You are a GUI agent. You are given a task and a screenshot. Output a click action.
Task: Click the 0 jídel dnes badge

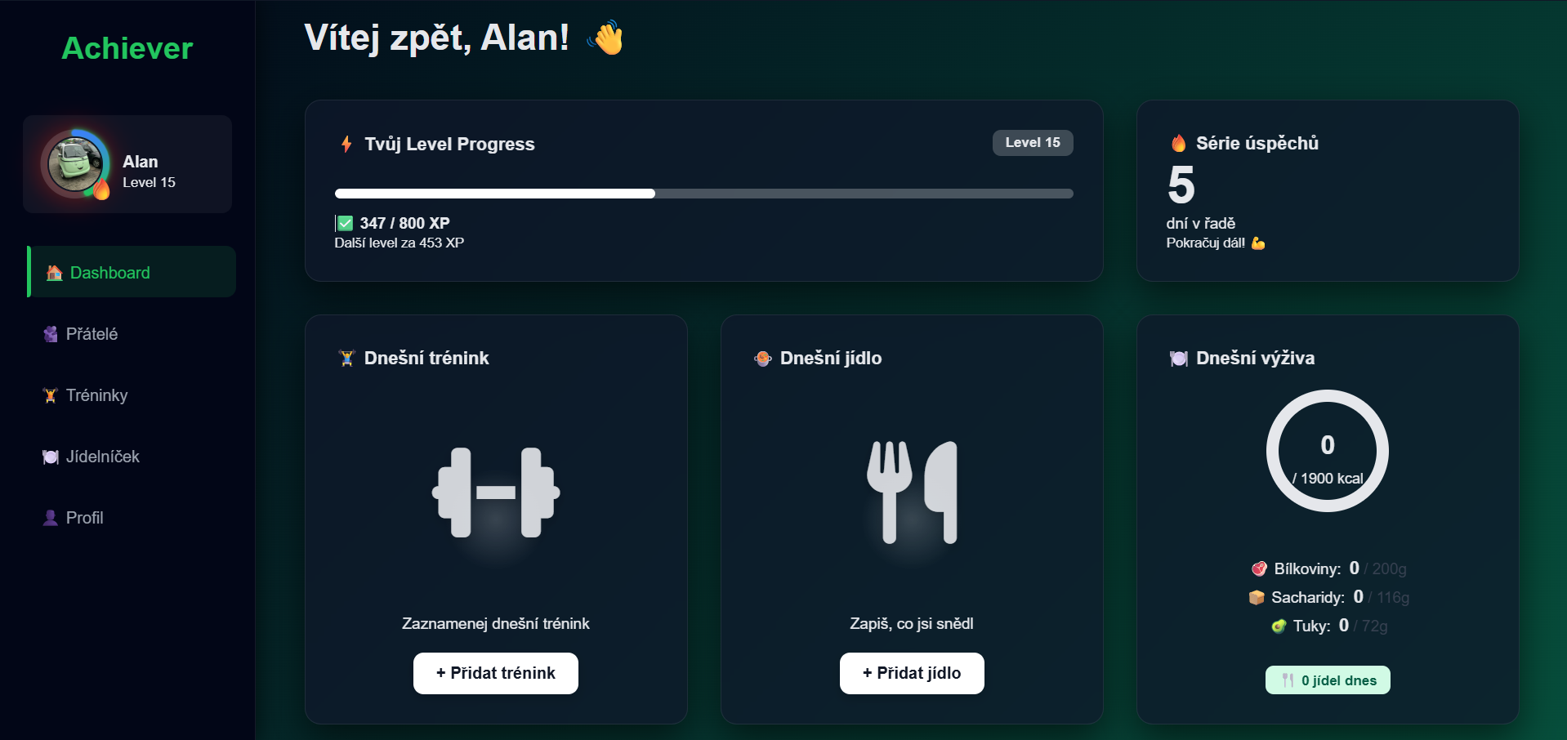coord(1328,680)
